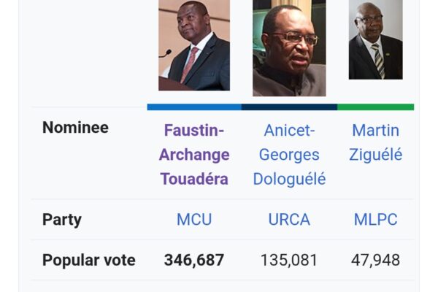Follow the Martin Ziguélé name link
438x292 pixels.
point(376,142)
